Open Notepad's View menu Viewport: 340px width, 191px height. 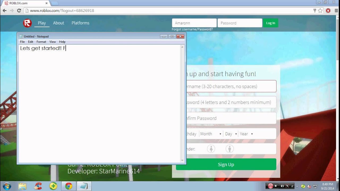tap(53, 42)
